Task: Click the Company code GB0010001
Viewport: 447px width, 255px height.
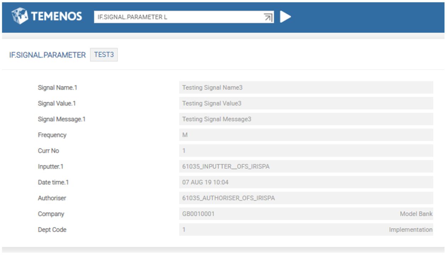Action: pyautogui.click(x=198, y=214)
